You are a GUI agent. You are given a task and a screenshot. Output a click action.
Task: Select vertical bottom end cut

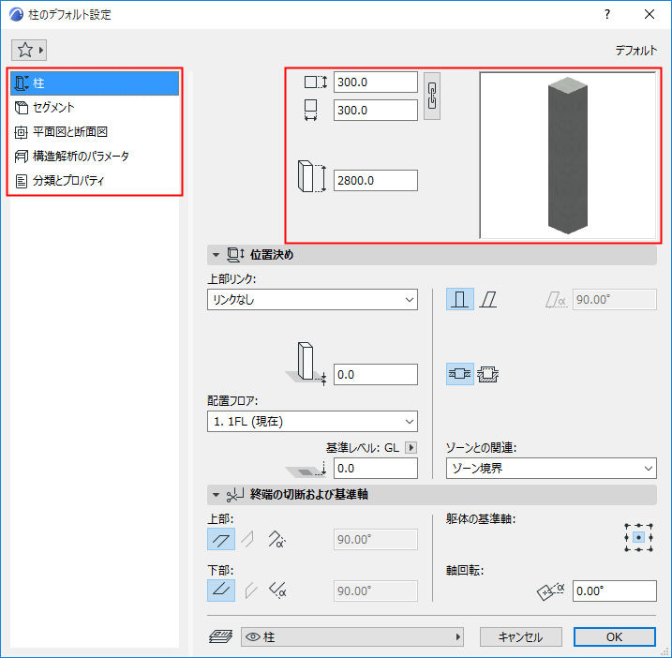(x=250, y=591)
